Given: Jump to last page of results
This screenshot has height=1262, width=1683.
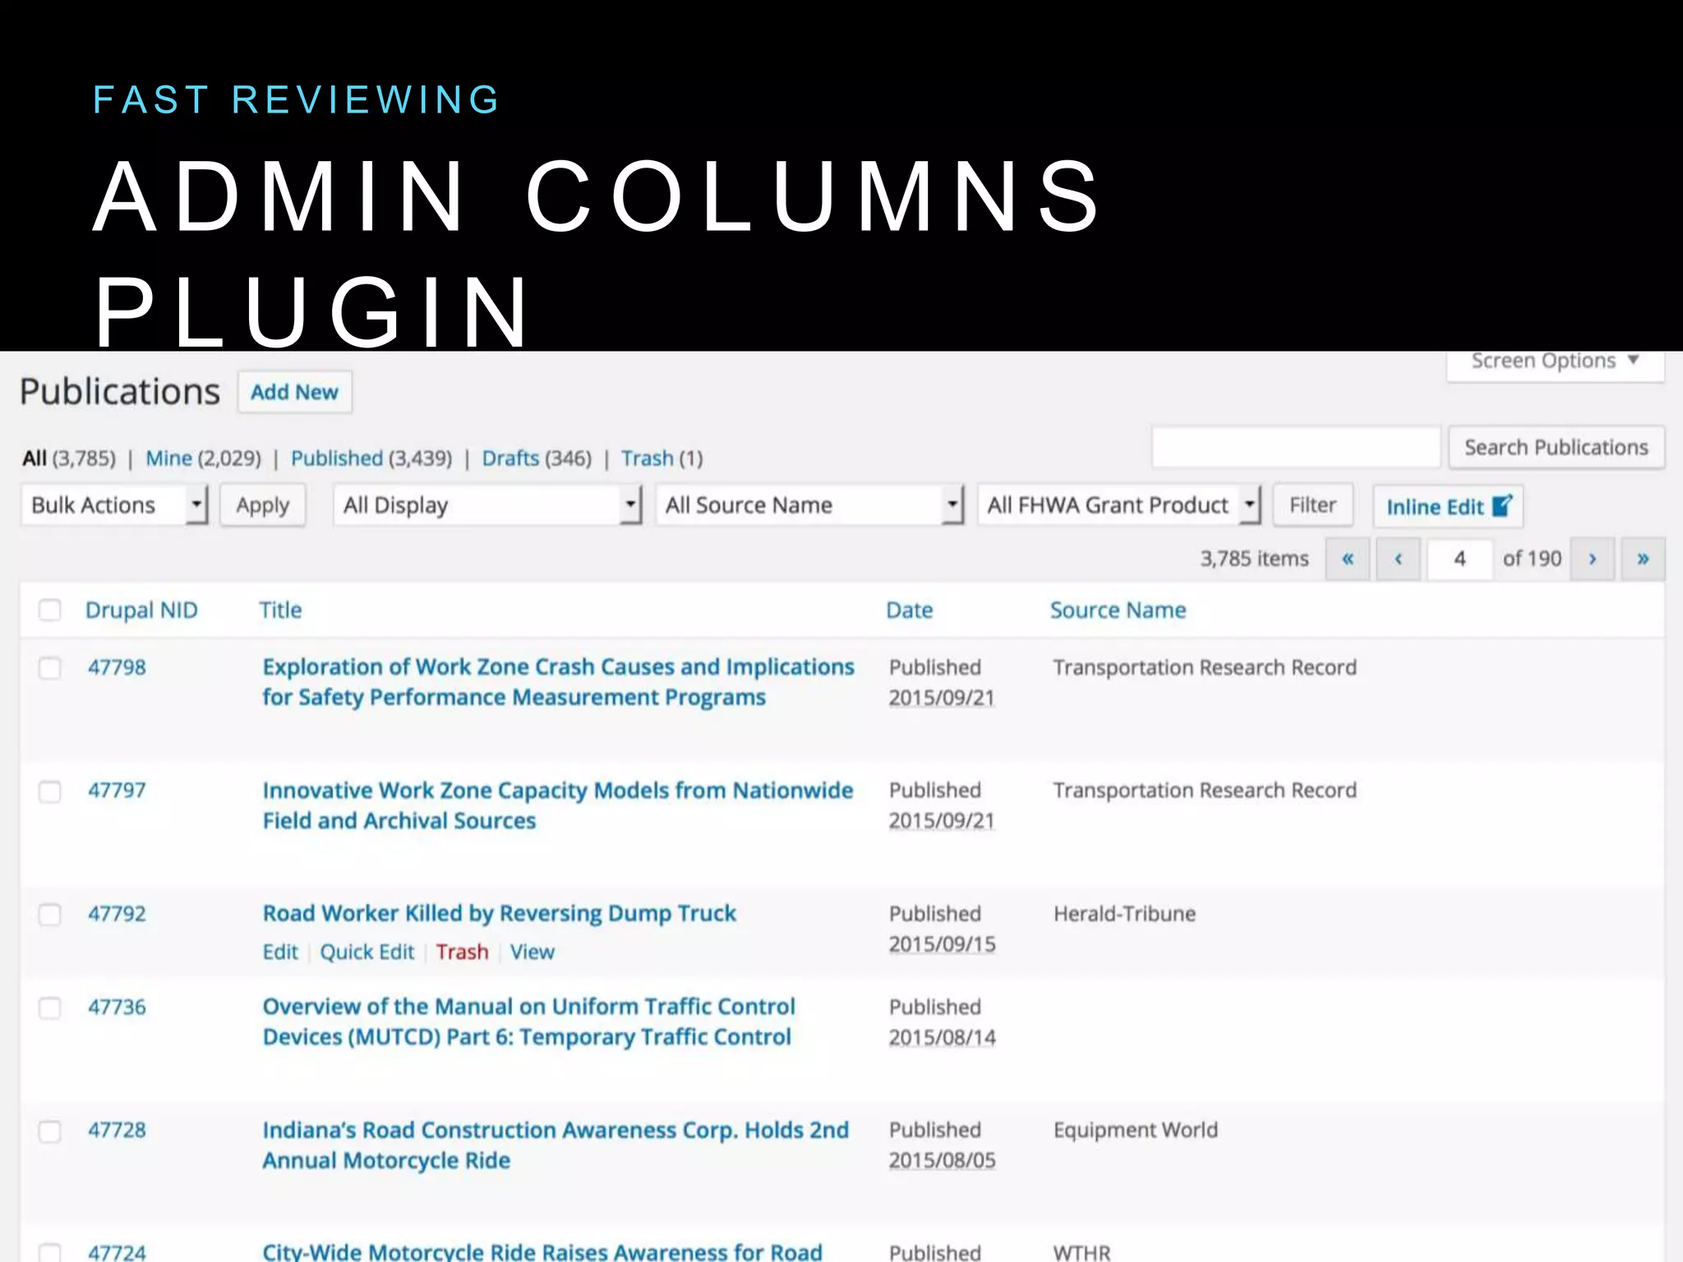Looking at the screenshot, I should pos(1643,560).
